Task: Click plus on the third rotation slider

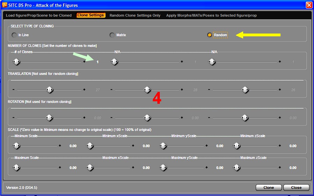Action: (x=280, y=117)
